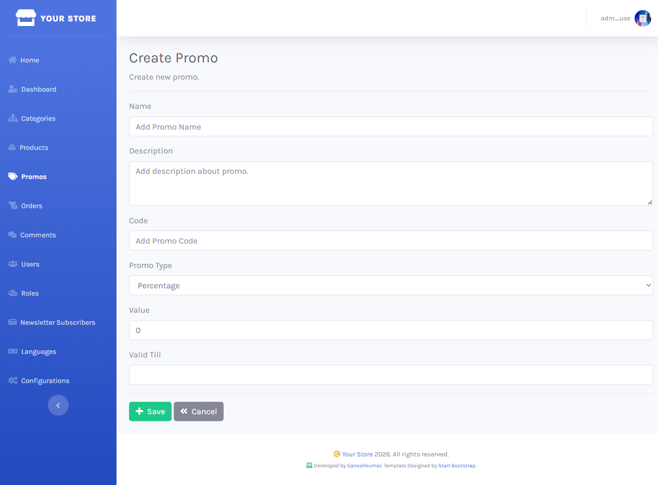Focus the promo Description textarea
The image size is (658, 485).
tap(391, 183)
